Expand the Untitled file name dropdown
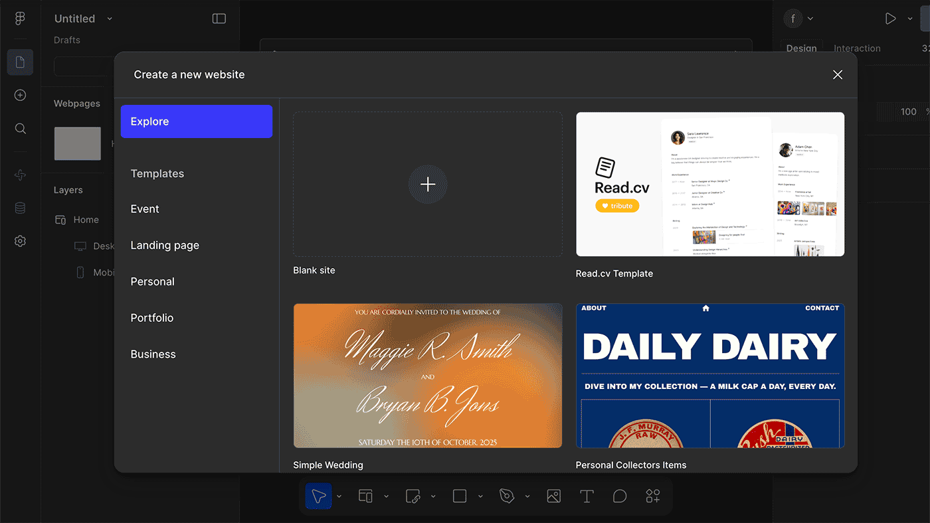The width and height of the screenshot is (930, 523). [110, 19]
